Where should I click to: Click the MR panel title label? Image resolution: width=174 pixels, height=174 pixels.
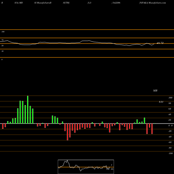(x=155, y=90)
